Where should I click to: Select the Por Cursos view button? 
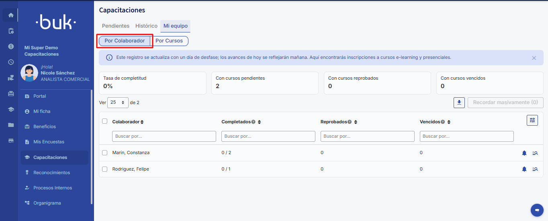tap(169, 41)
